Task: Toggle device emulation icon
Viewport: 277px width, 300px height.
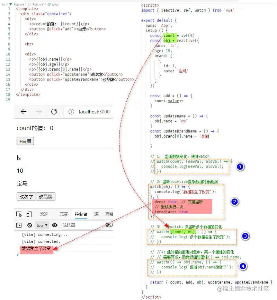Action: [29, 214]
